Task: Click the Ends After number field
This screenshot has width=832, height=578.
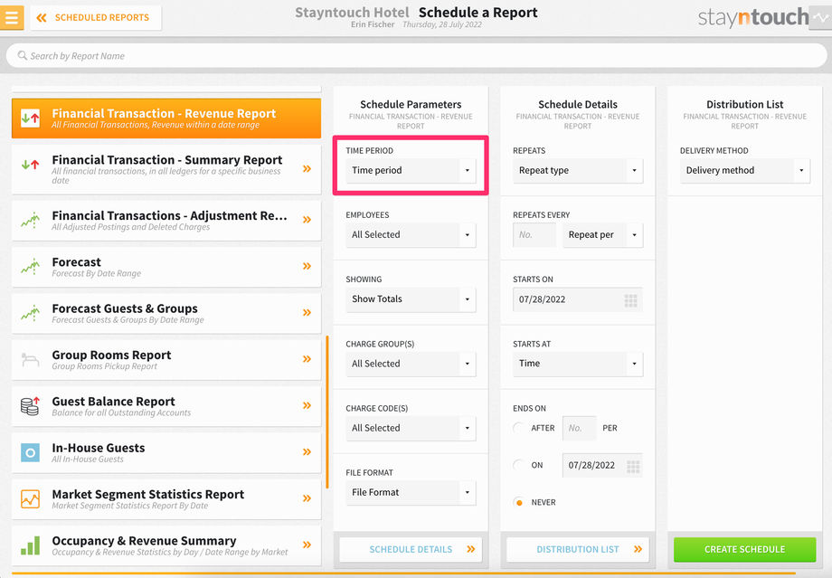Action: [579, 428]
